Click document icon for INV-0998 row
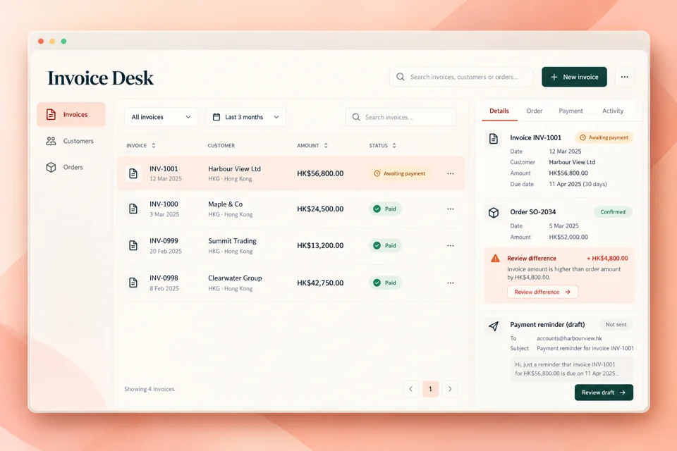Image resolution: width=677 pixels, height=451 pixels. click(x=133, y=283)
